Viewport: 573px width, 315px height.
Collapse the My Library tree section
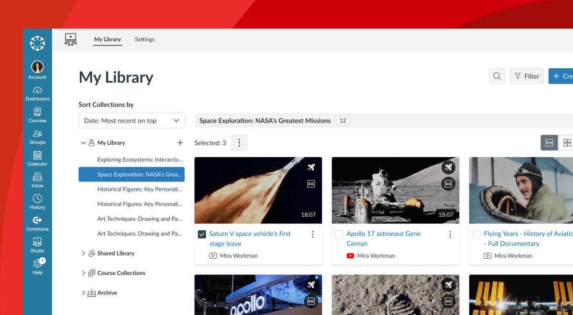(84, 143)
